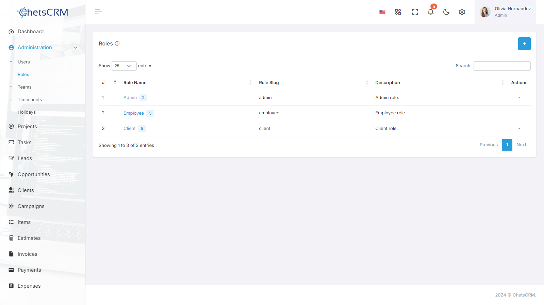
Task: Open the Admin role link
Action: (130, 98)
